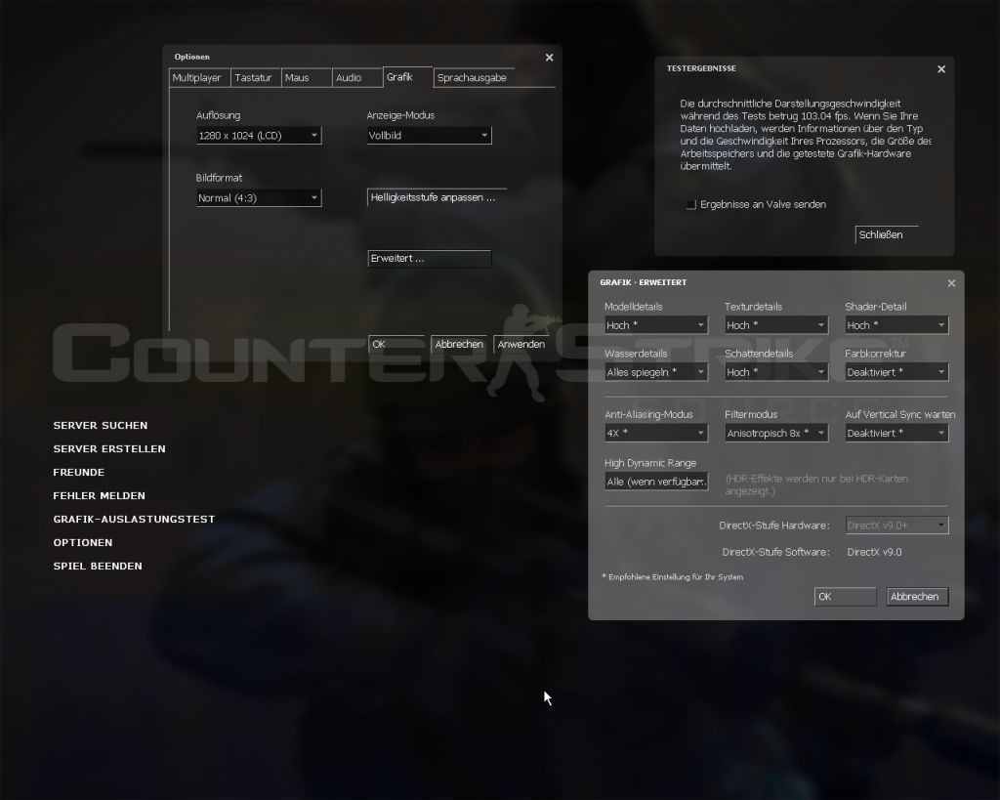Start Grafik-Auslastungstest from main menu
1000x800 pixels.
click(134, 520)
